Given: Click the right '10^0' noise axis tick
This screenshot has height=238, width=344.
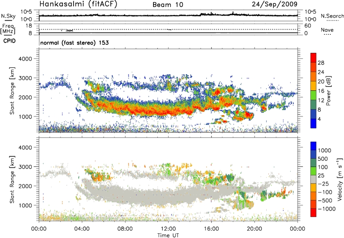Looking at the screenshot, I should 310,19.
